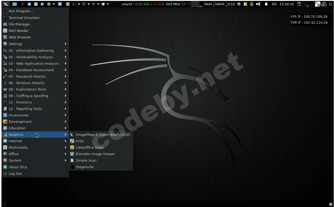Open dropdown arrow beside Telegram launcher
This screenshot has height=207, width=334.
point(108,4)
